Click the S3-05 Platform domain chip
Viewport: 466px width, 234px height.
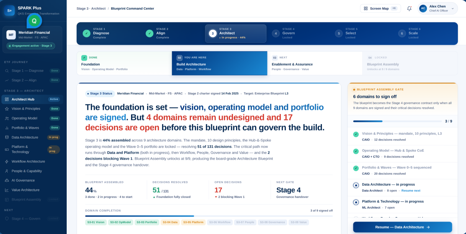(193, 222)
